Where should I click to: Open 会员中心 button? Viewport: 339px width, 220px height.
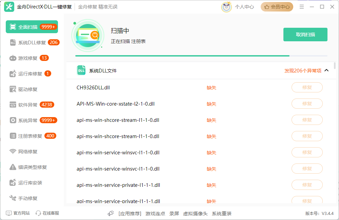(277, 7)
